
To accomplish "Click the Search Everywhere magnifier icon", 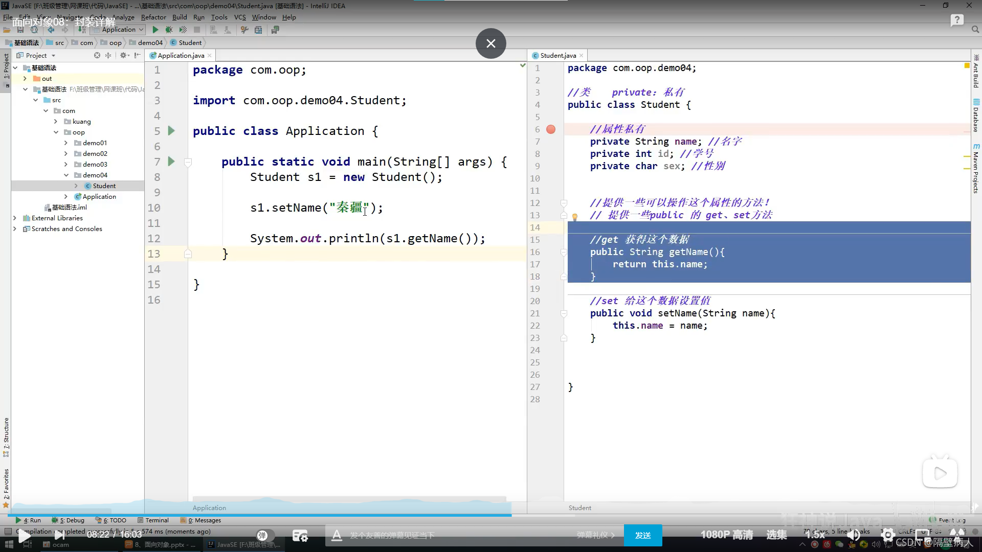I will [975, 30].
